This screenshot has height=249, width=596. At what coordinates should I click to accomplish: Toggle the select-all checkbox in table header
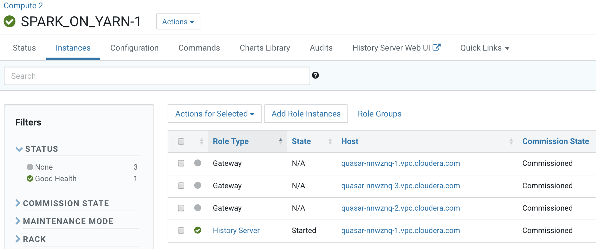tap(181, 141)
